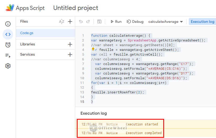Start Debug on the script

[135, 22]
